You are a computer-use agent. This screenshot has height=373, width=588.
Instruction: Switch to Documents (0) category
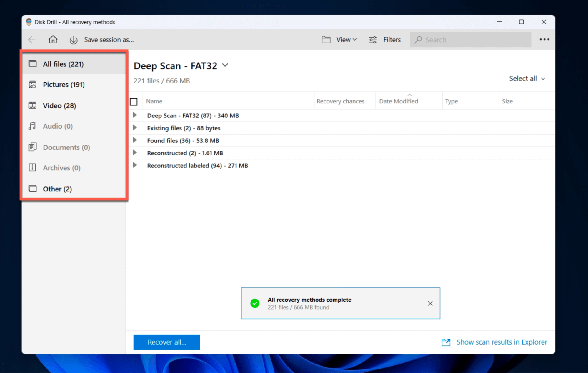(66, 147)
